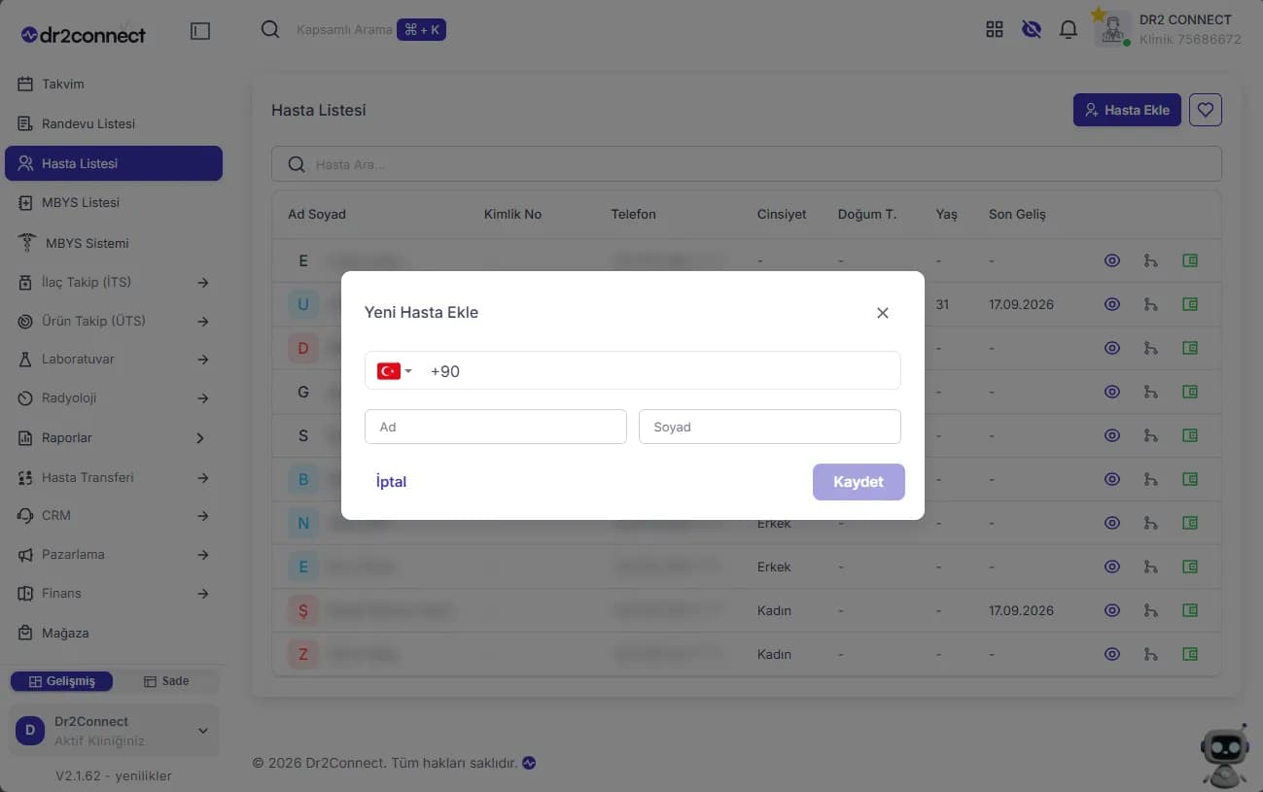Click the wallet icon in the S row
This screenshot has width=1263, height=792.
point(1189,435)
